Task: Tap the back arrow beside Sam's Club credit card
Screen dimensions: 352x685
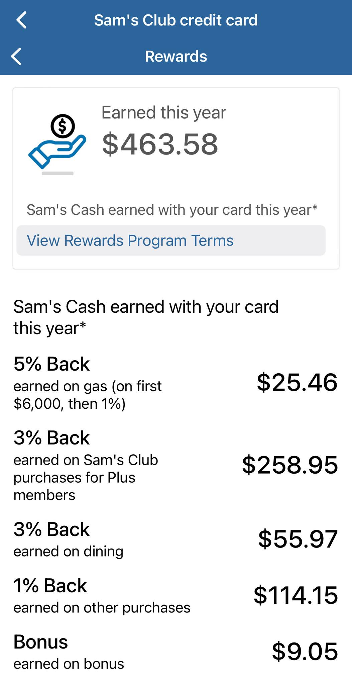Action: 22,20
